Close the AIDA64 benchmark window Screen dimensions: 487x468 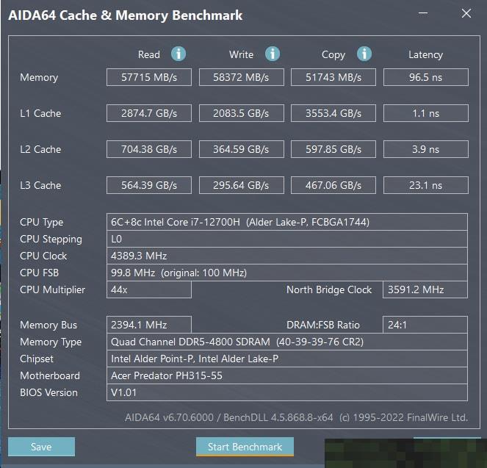(x=466, y=13)
